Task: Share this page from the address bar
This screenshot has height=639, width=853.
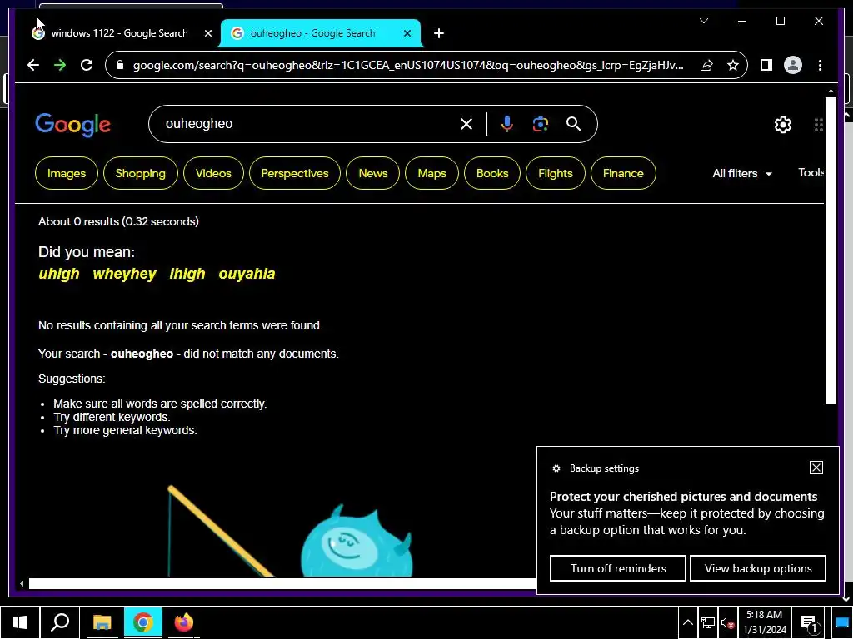Action: click(x=706, y=65)
